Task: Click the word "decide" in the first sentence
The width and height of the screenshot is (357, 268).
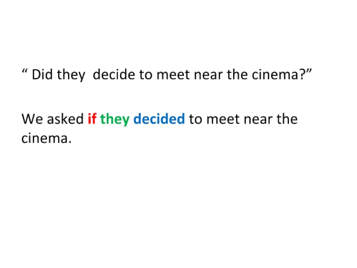Action: pyautogui.click(x=115, y=75)
